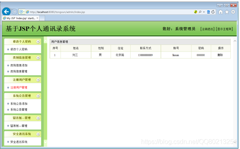
Task: Click the 联系方式 column header
Action: 146,48
